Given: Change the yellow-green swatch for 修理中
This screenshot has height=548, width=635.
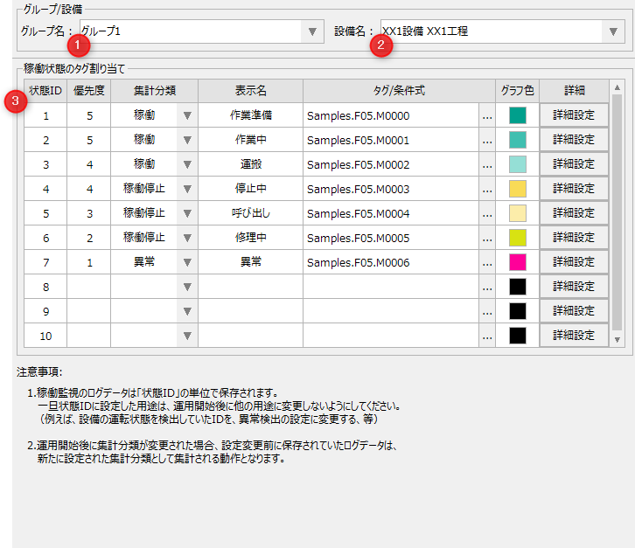Looking at the screenshot, I should tap(517, 238).
